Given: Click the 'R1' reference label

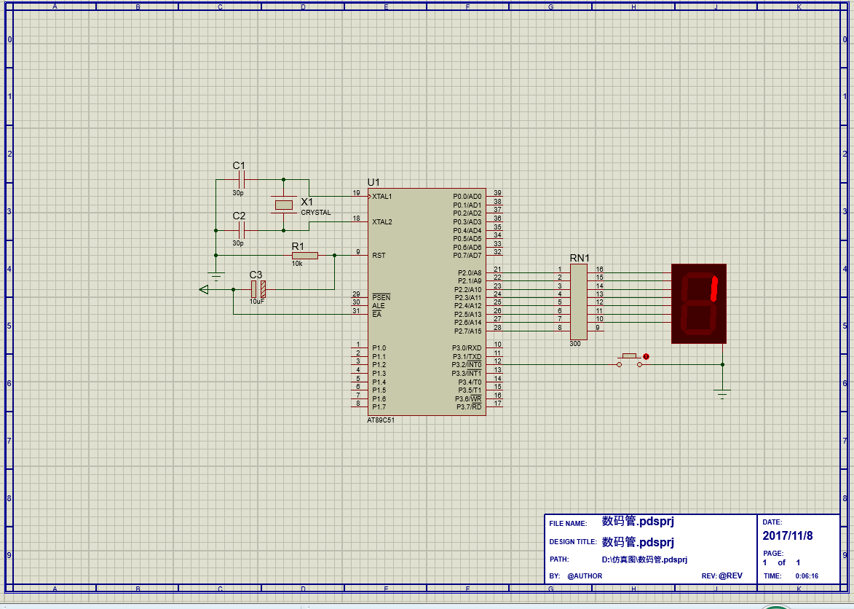Looking at the screenshot, I should coord(298,246).
